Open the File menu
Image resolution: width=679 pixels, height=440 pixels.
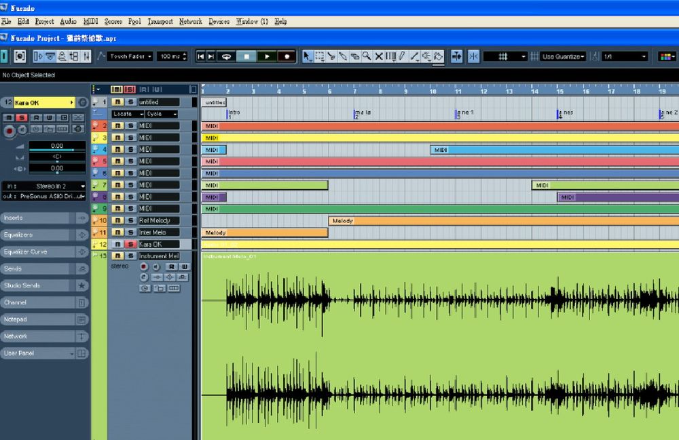point(6,21)
